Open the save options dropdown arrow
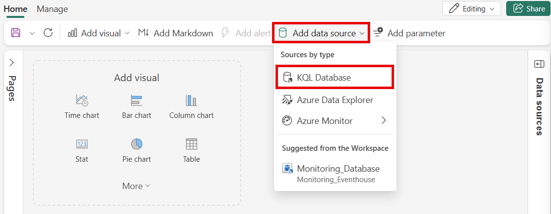Image resolution: width=551 pixels, height=214 pixels. (32, 33)
